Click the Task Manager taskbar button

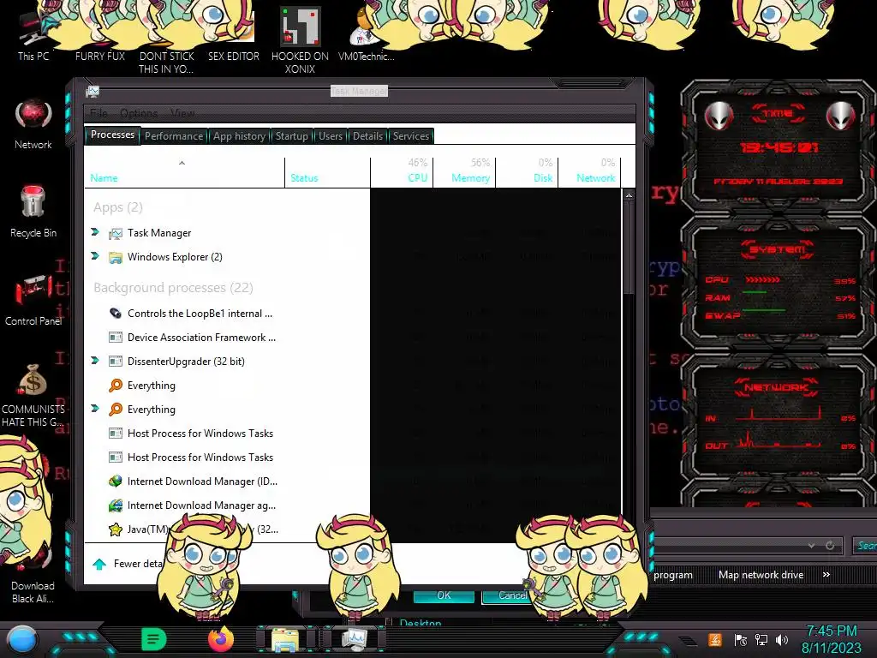tap(355, 639)
